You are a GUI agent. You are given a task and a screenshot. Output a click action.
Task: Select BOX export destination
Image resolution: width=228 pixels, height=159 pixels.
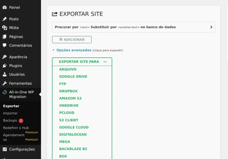(63, 156)
